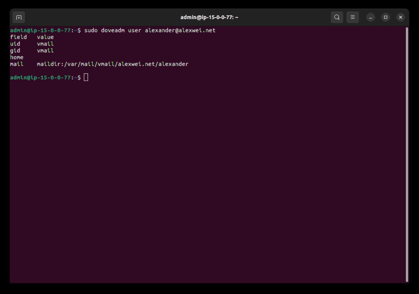
Task: Click the vmail value in gid row
Action: 45,51
